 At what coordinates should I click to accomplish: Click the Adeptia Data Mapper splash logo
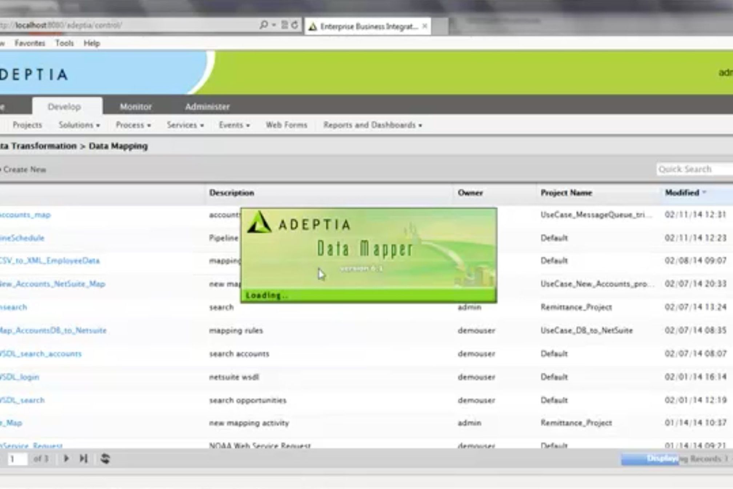pyautogui.click(x=259, y=222)
